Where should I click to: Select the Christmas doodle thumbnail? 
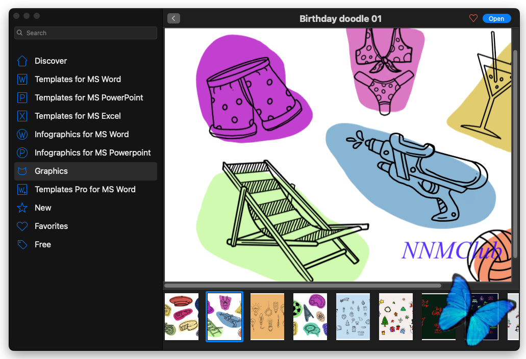pyautogui.click(x=396, y=317)
